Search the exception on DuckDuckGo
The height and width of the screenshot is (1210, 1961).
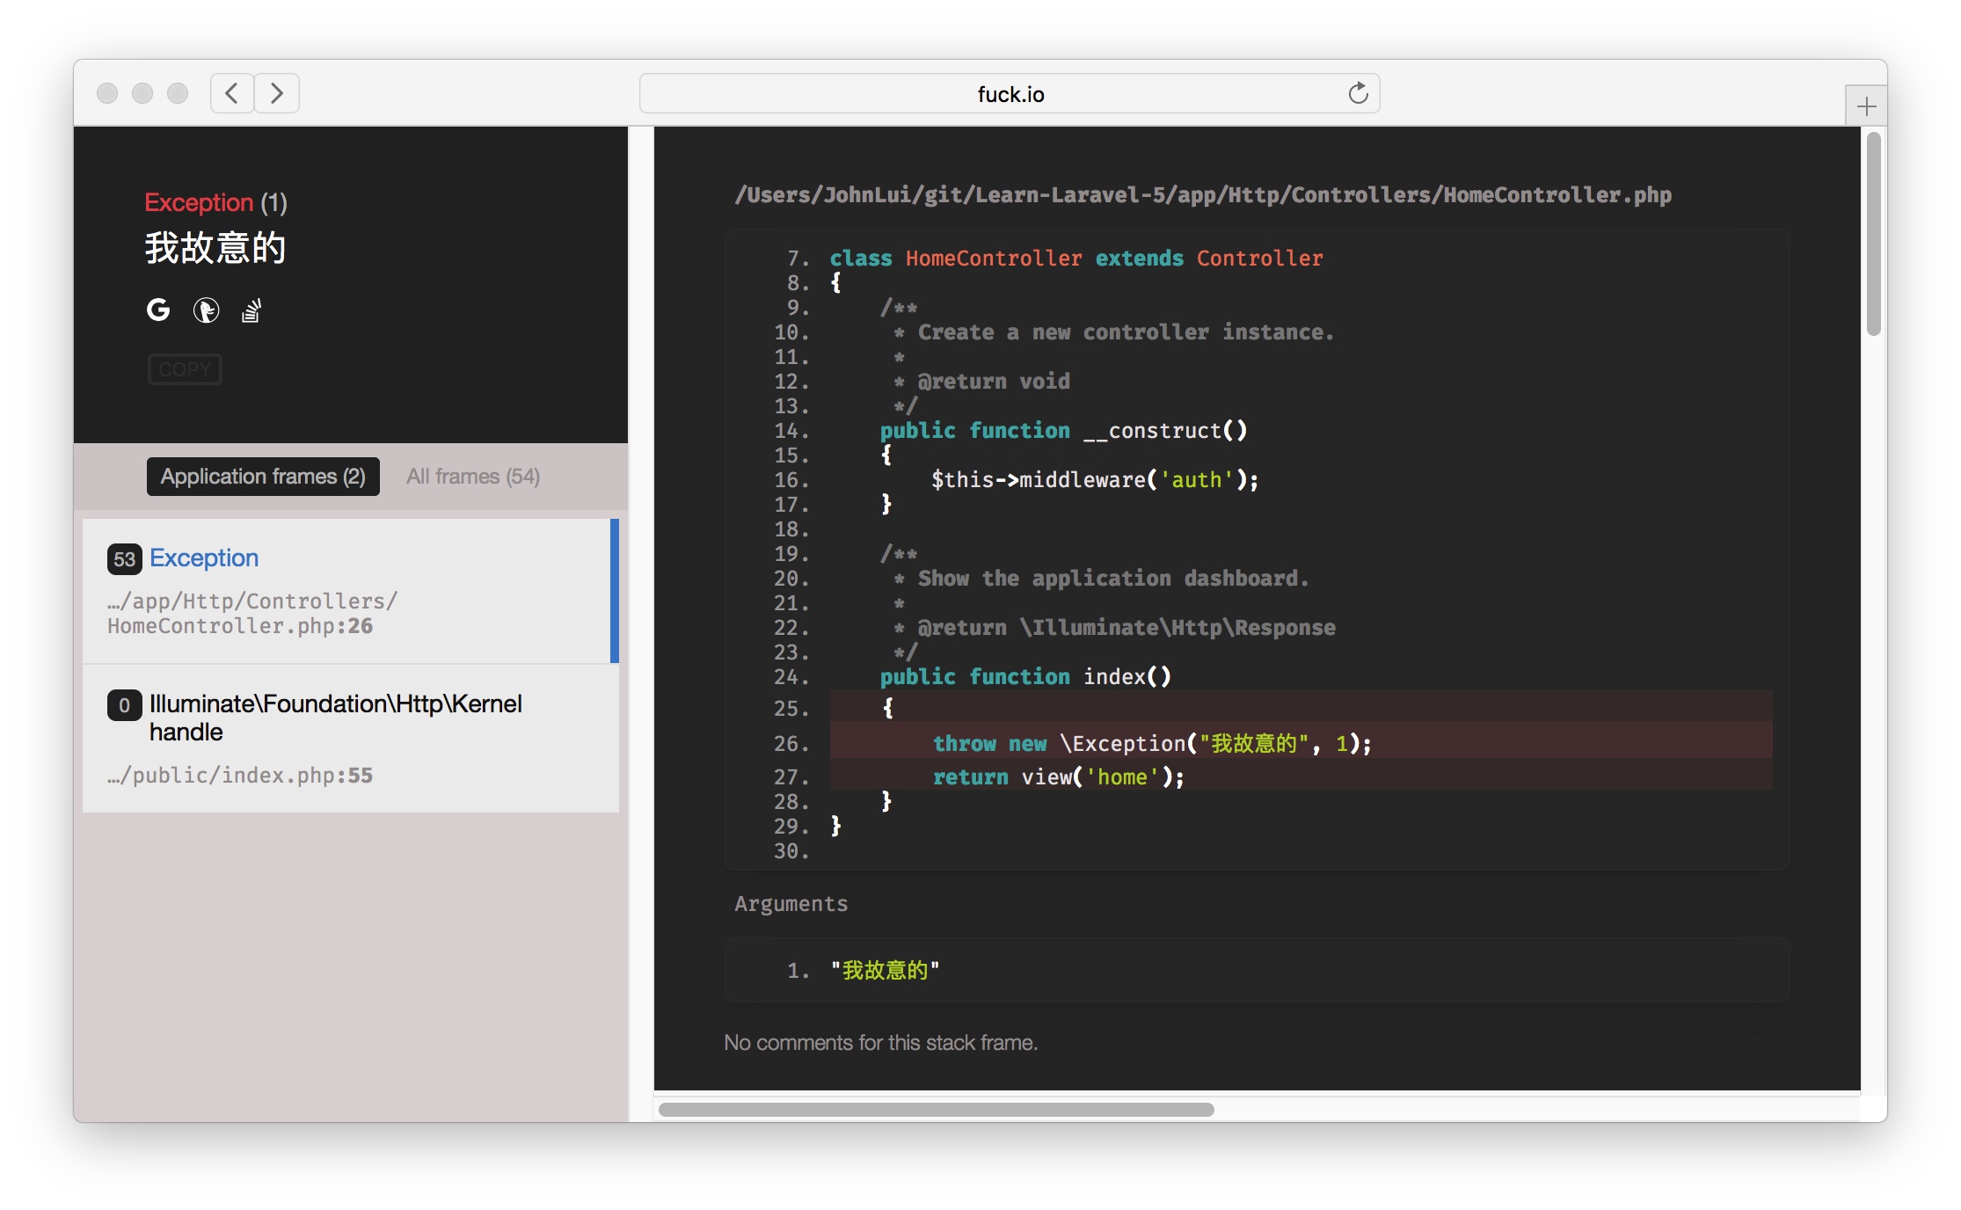pyautogui.click(x=206, y=310)
